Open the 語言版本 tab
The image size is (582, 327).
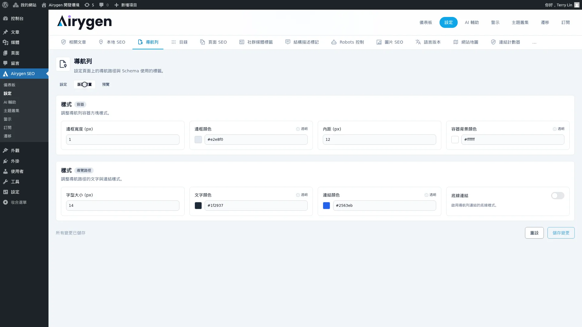point(428,42)
